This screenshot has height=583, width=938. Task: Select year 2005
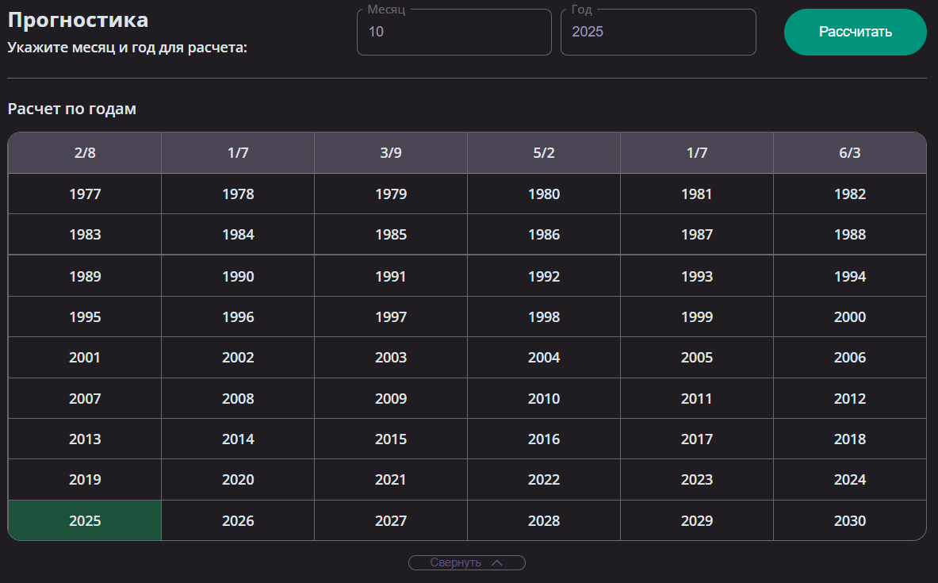[697, 358]
